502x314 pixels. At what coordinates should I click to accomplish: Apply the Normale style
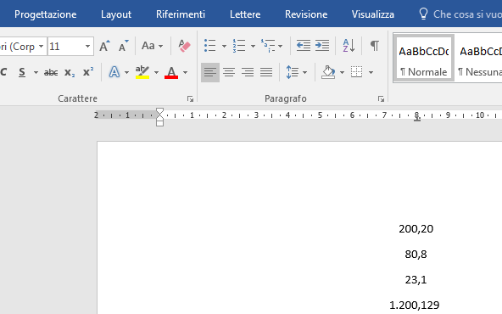click(x=423, y=59)
